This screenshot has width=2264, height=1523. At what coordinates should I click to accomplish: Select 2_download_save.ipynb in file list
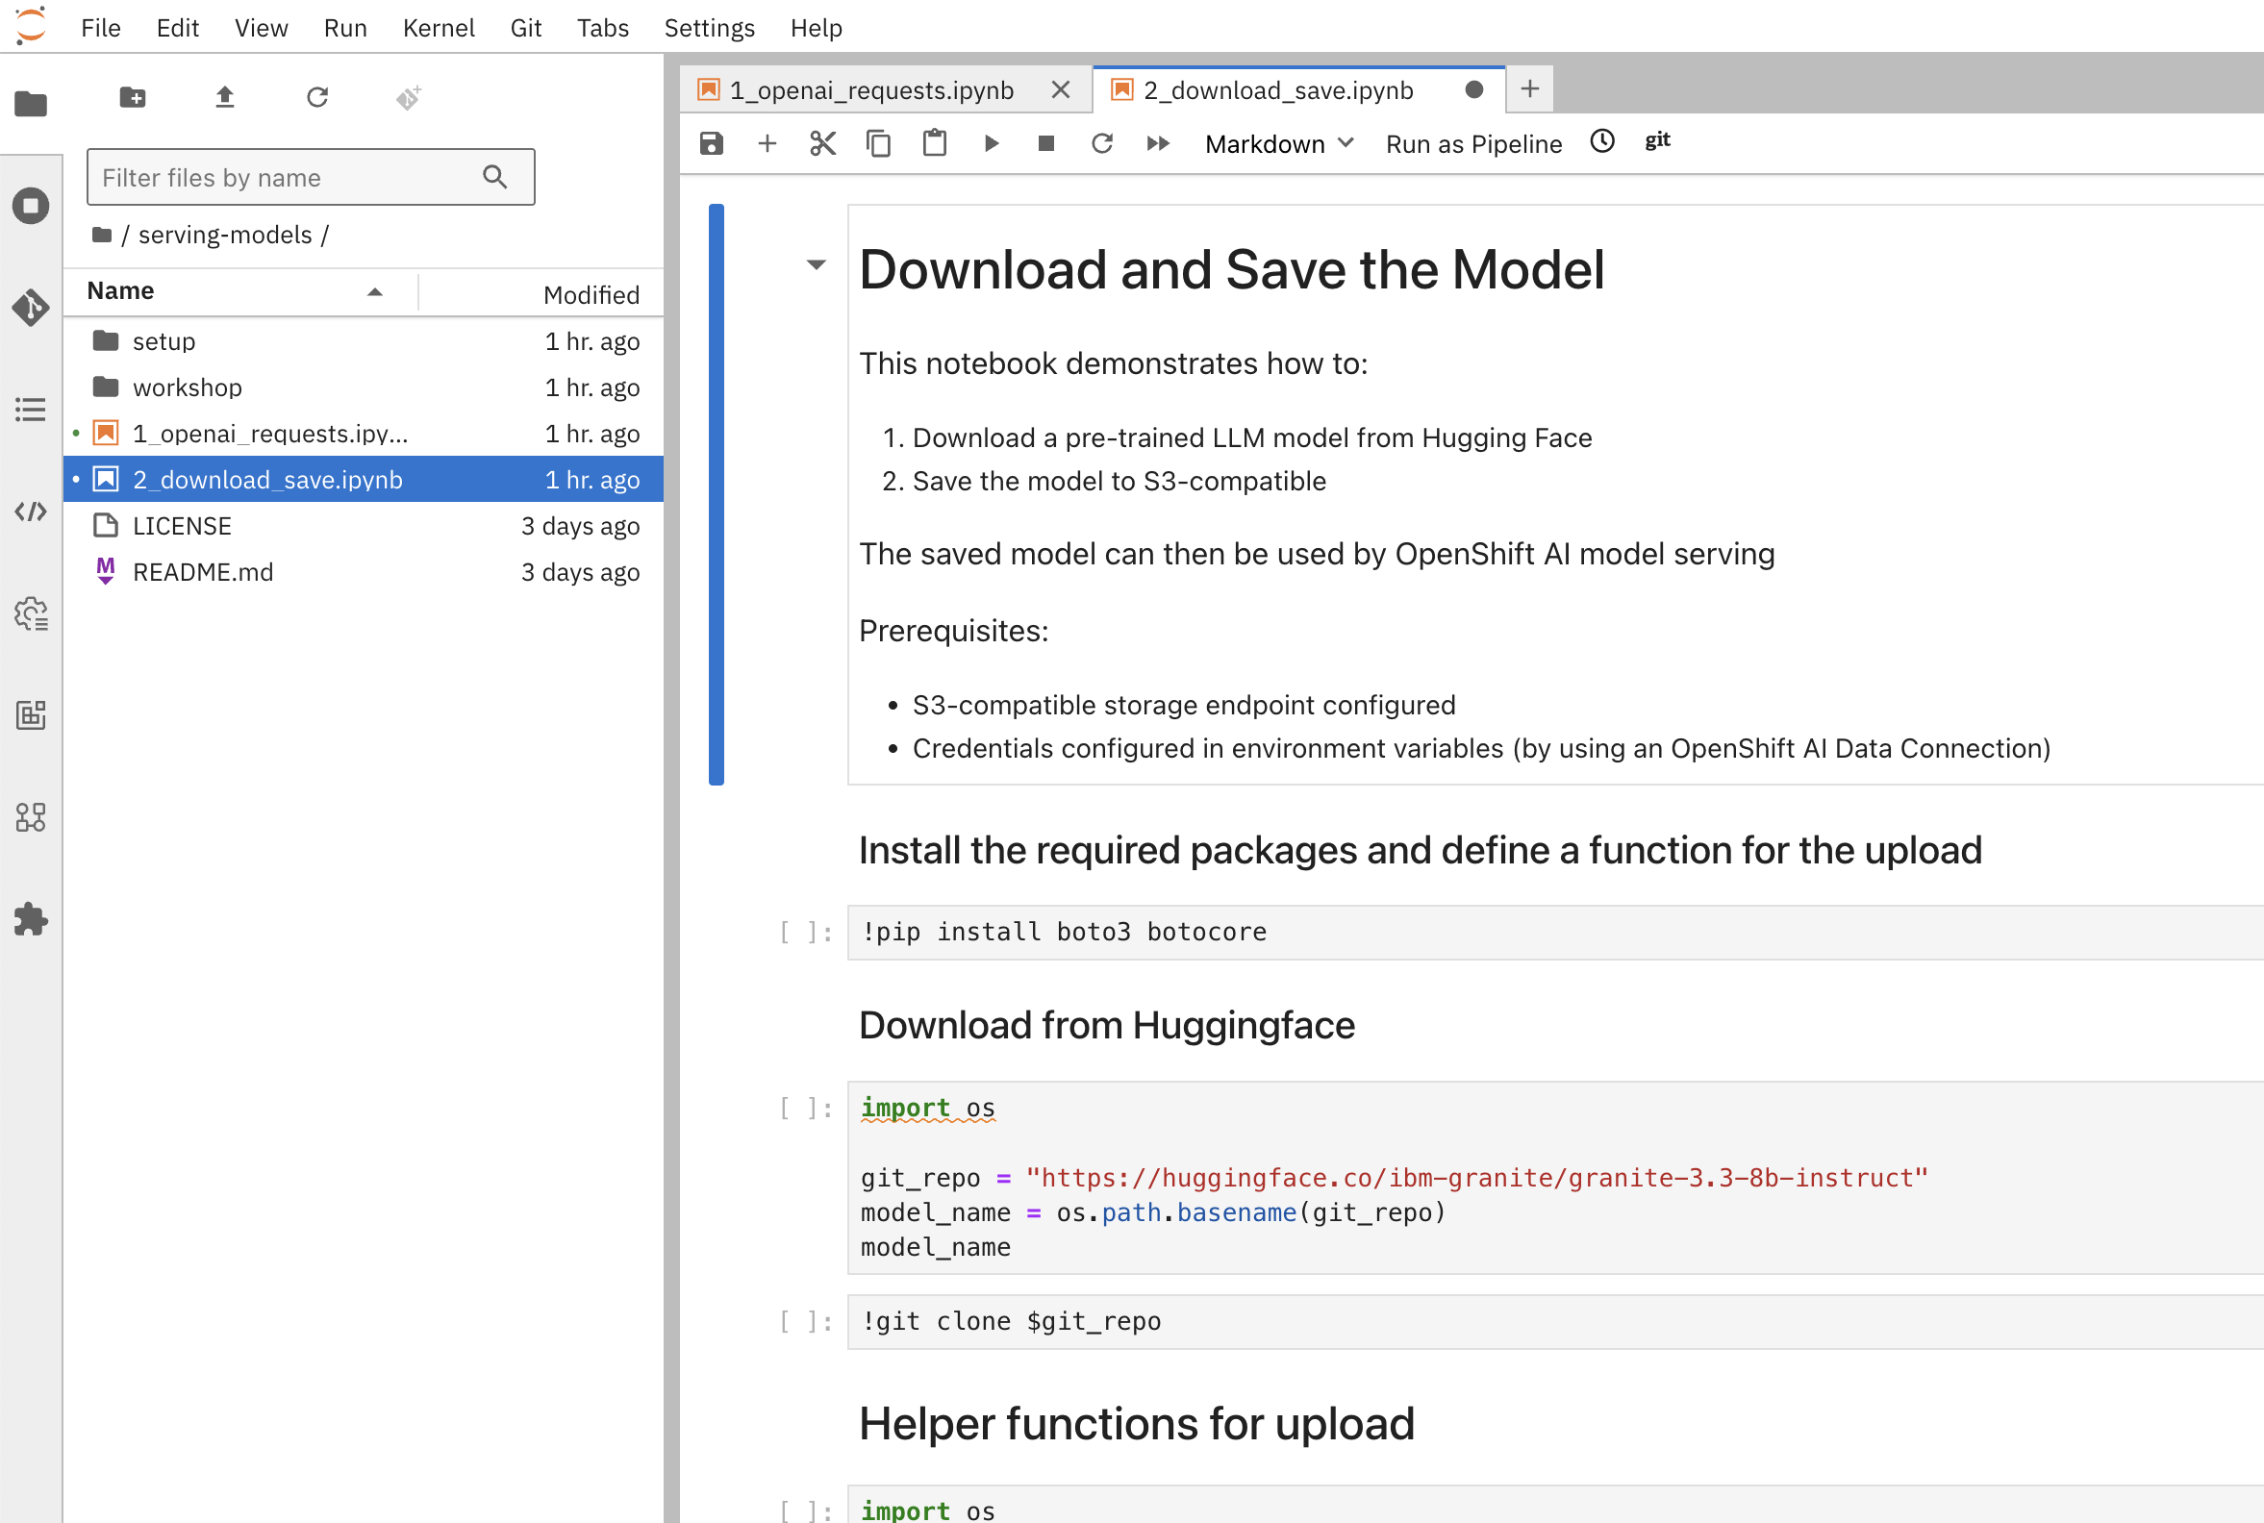364,479
